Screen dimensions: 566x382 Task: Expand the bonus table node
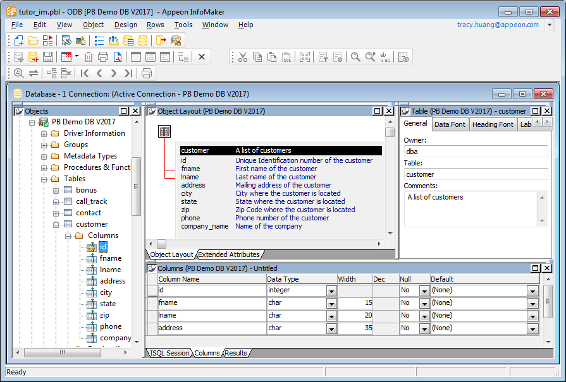coord(56,190)
